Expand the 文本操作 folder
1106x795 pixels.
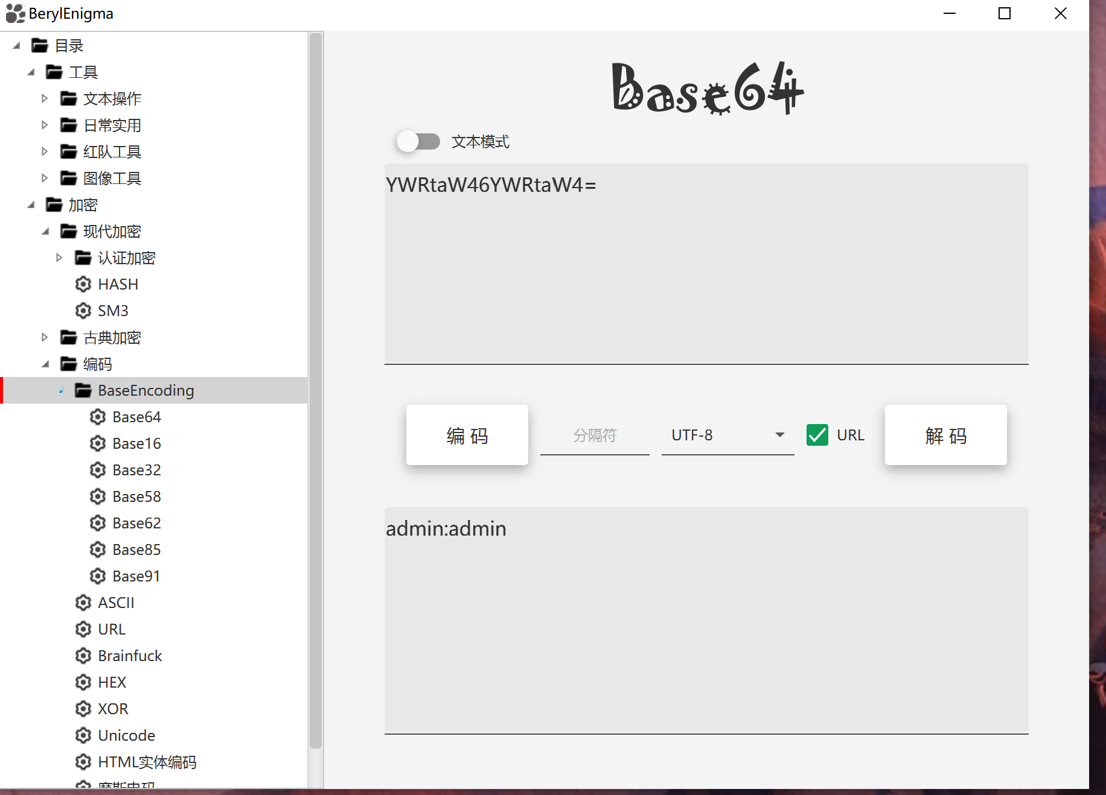[45, 98]
